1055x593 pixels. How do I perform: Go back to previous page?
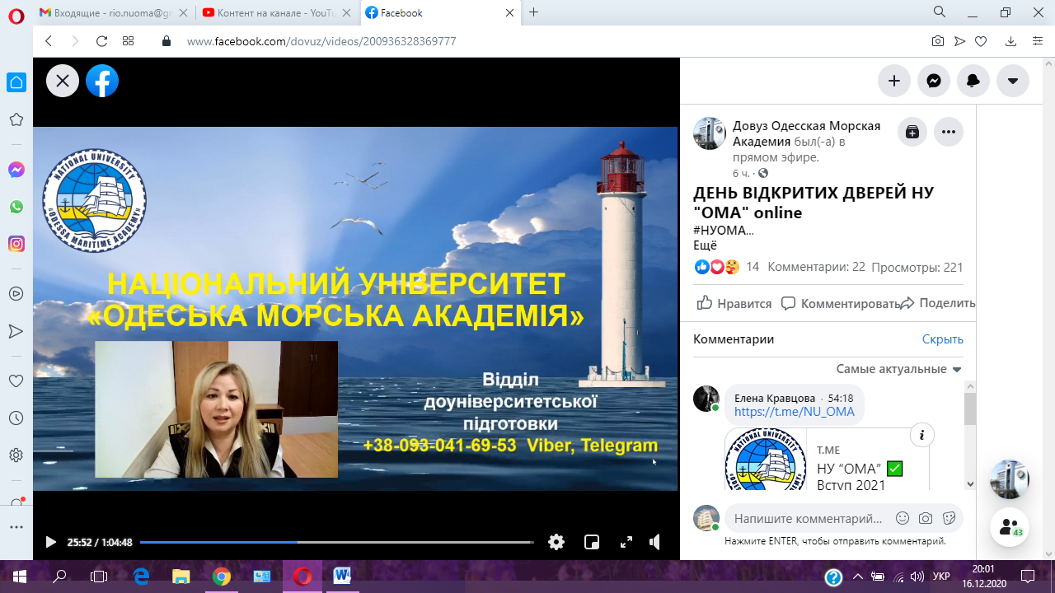pos(49,41)
